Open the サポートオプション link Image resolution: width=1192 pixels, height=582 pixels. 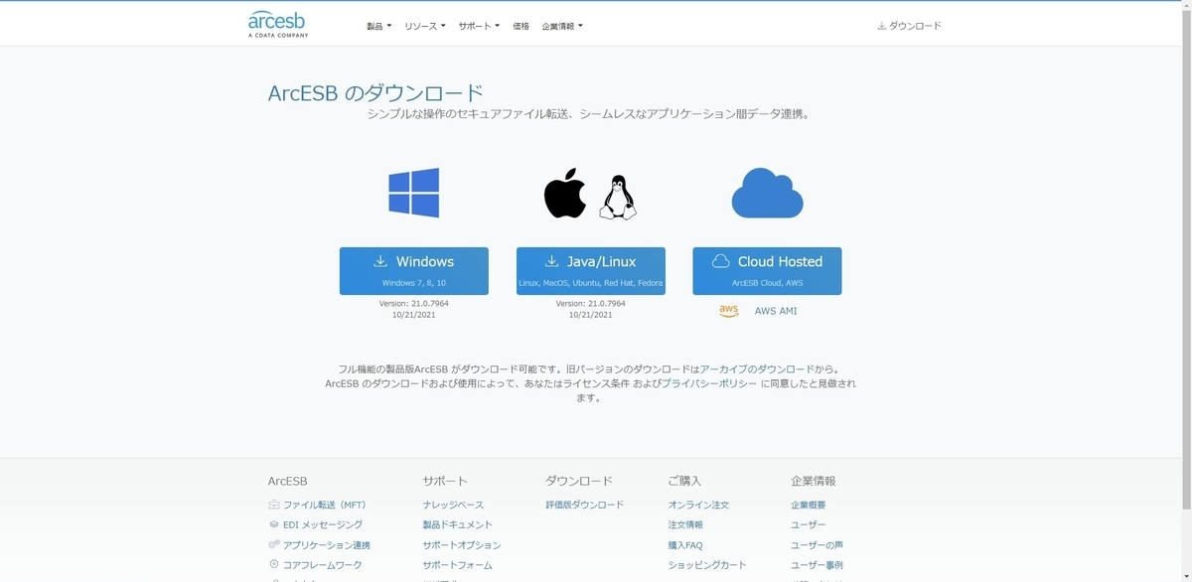[462, 545]
